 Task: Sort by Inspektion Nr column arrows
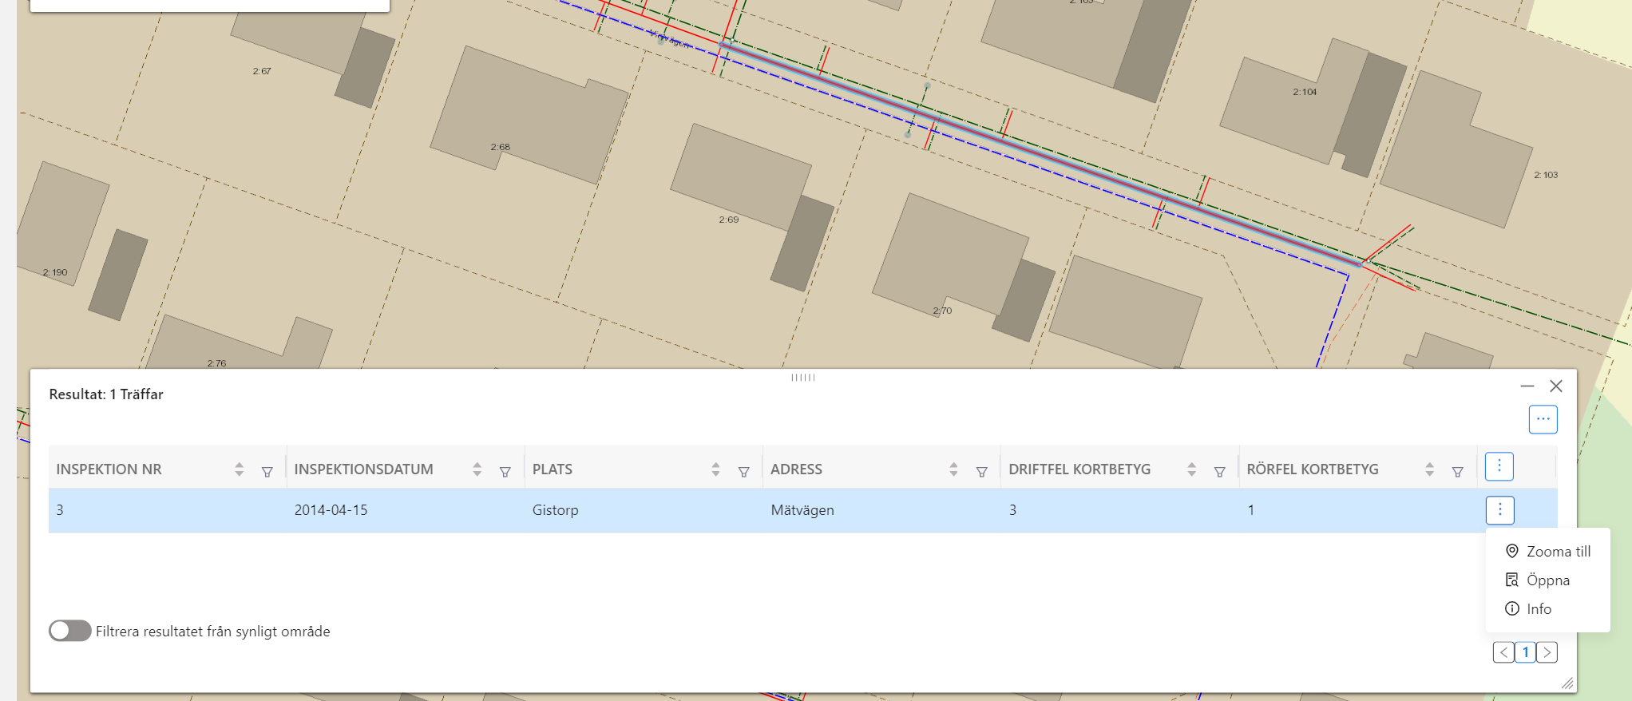(239, 469)
